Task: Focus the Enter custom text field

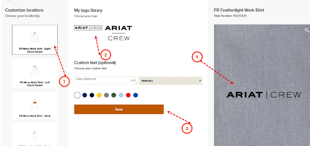Action: click(x=105, y=81)
